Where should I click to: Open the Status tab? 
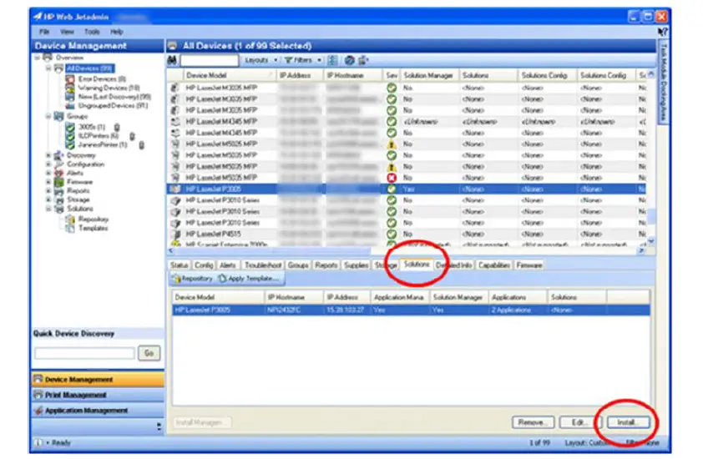179,265
